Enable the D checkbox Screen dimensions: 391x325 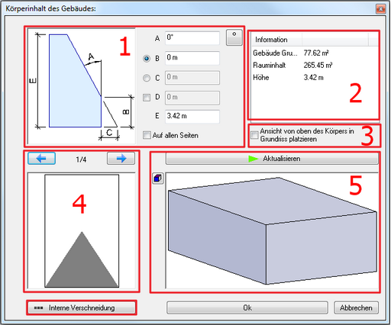[x=147, y=98]
